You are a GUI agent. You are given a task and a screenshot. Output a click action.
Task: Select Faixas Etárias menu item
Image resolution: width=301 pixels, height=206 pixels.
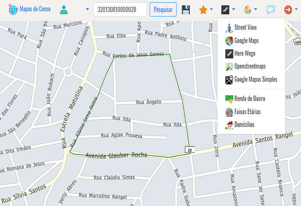coord(247,111)
